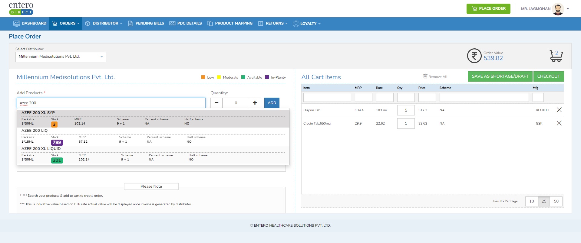The height and width of the screenshot is (243, 581).
Task: Click the rupee Order Value icon
Action: (474, 56)
